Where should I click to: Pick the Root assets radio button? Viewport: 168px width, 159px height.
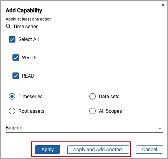tap(12, 111)
